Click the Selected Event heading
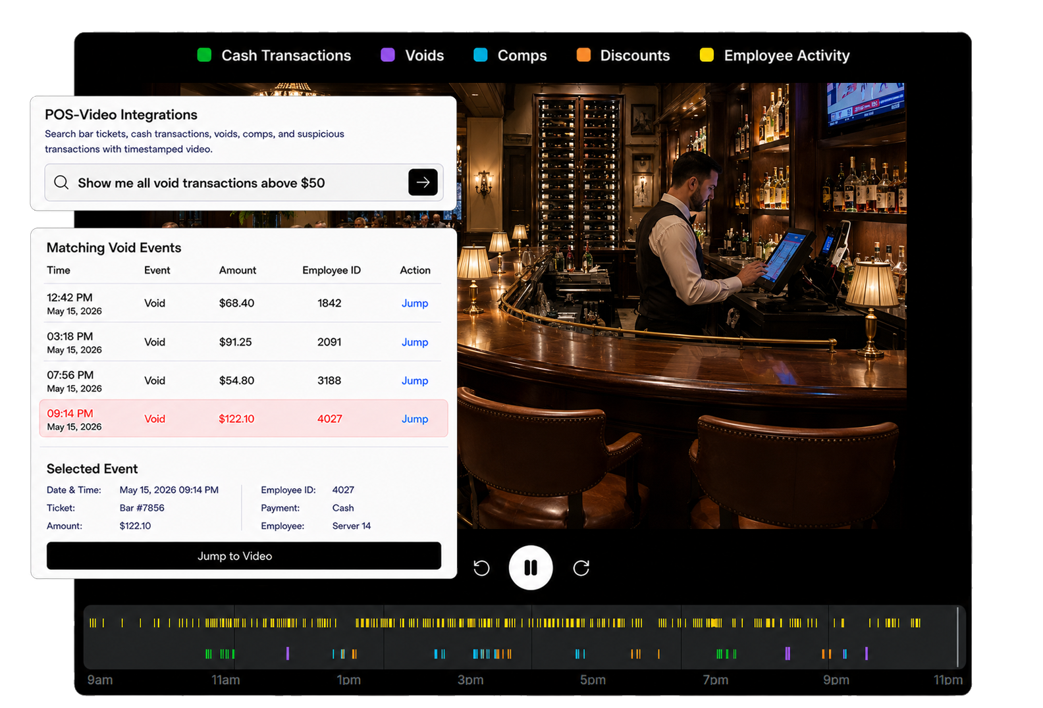 pyautogui.click(x=92, y=468)
